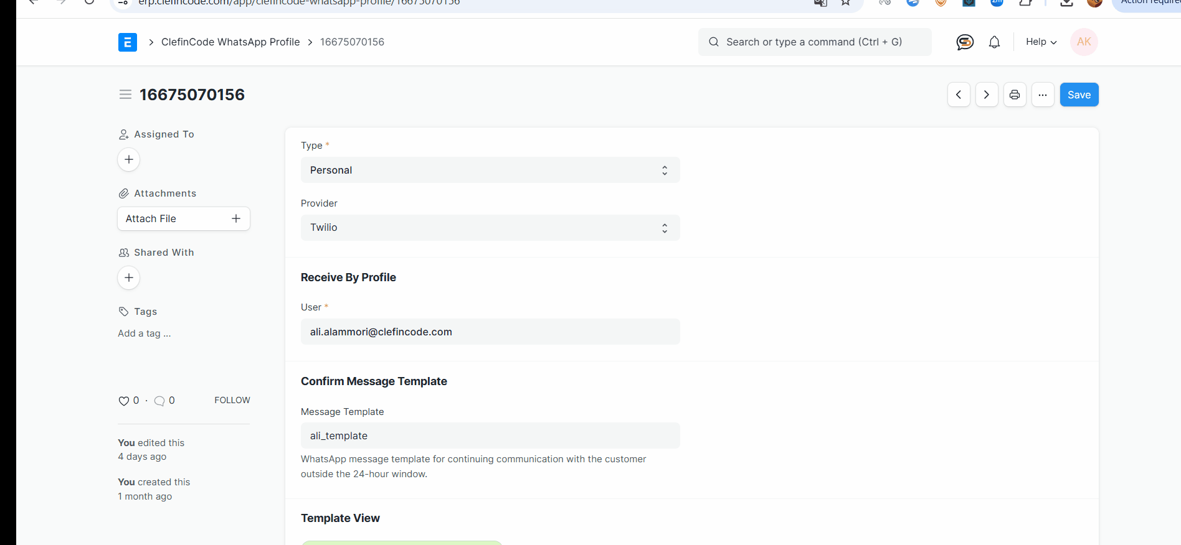Open the chat messages icon
The height and width of the screenshot is (545, 1181).
(964, 42)
